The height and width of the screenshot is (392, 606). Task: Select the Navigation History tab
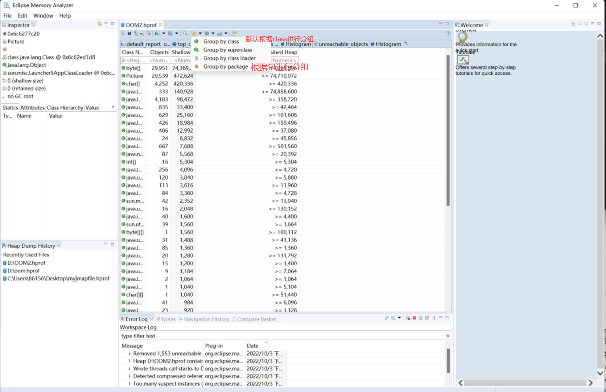click(x=204, y=319)
